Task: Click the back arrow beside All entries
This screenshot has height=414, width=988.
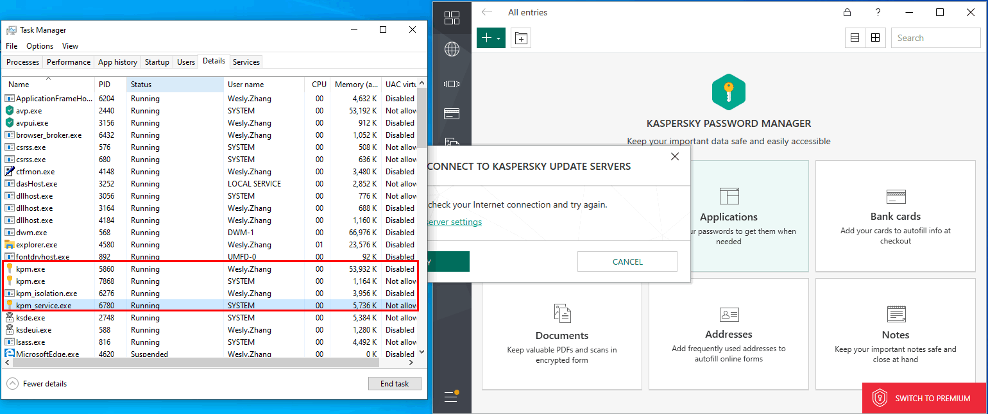Action: (x=487, y=12)
